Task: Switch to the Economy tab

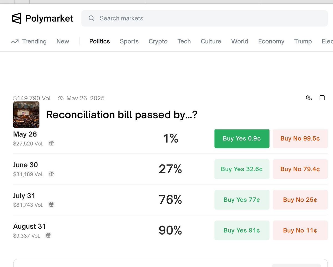Action: [271, 41]
